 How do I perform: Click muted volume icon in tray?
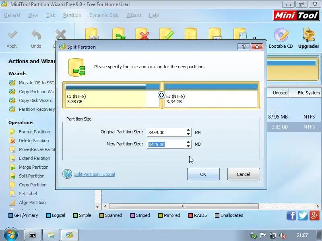pos(283,235)
